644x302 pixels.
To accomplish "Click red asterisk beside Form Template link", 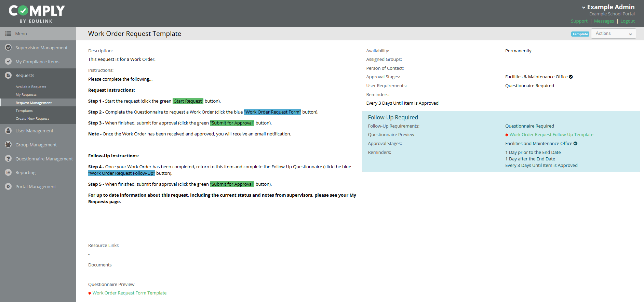I will pyautogui.click(x=90, y=293).
